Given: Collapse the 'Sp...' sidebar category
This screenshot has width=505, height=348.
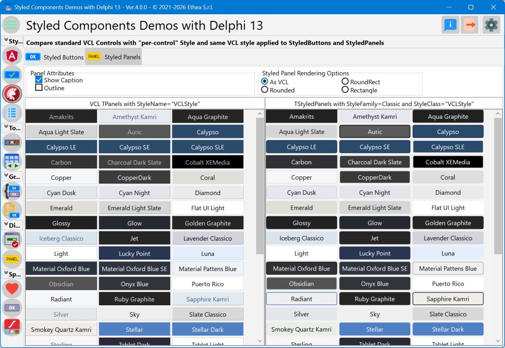Looking at the screenshot, I should pyautogui.click(x=12, y=274).
